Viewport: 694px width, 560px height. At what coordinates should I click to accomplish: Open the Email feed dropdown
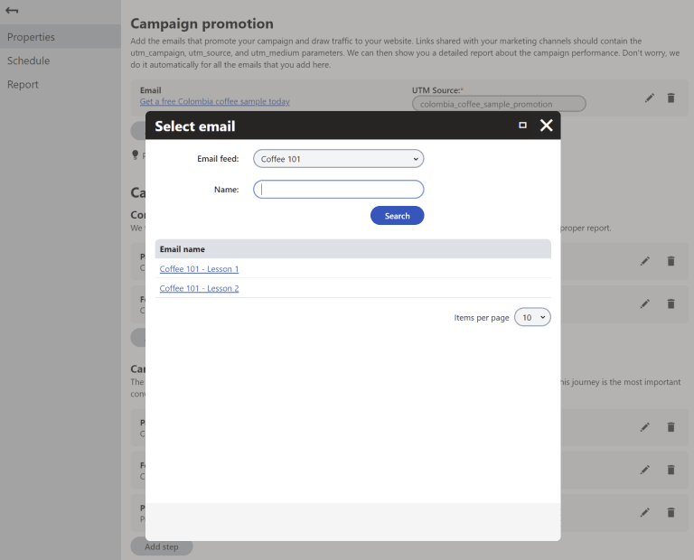click(x=338, y=159)
